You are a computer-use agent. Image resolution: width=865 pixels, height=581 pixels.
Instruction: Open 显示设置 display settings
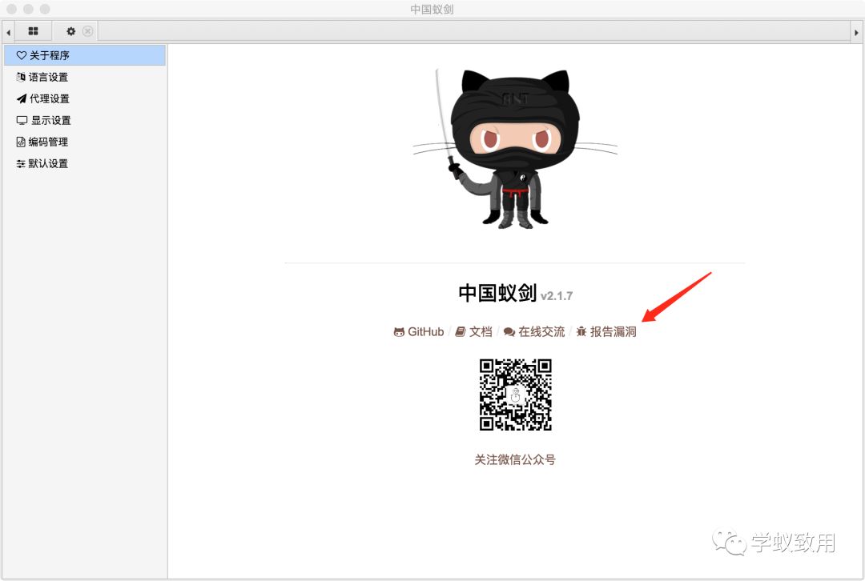click(x=84, y=120)
